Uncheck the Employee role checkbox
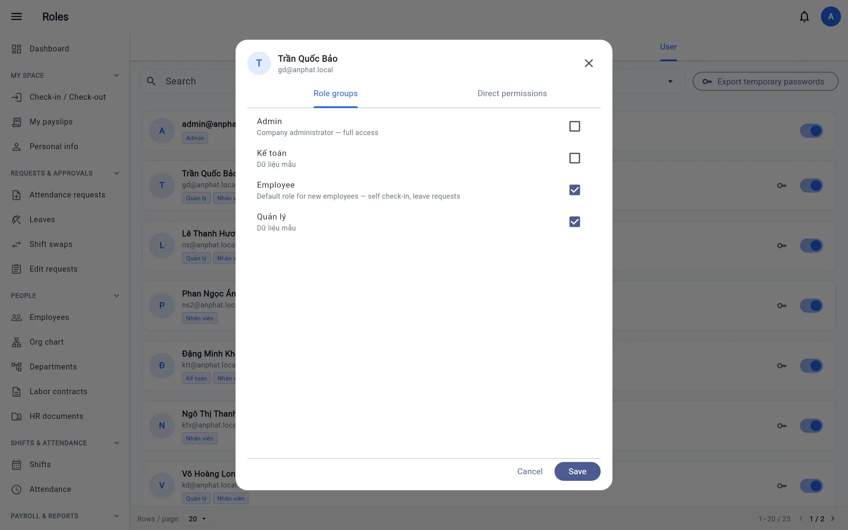This screenshot has height=530, width=848. pos(574,190)
